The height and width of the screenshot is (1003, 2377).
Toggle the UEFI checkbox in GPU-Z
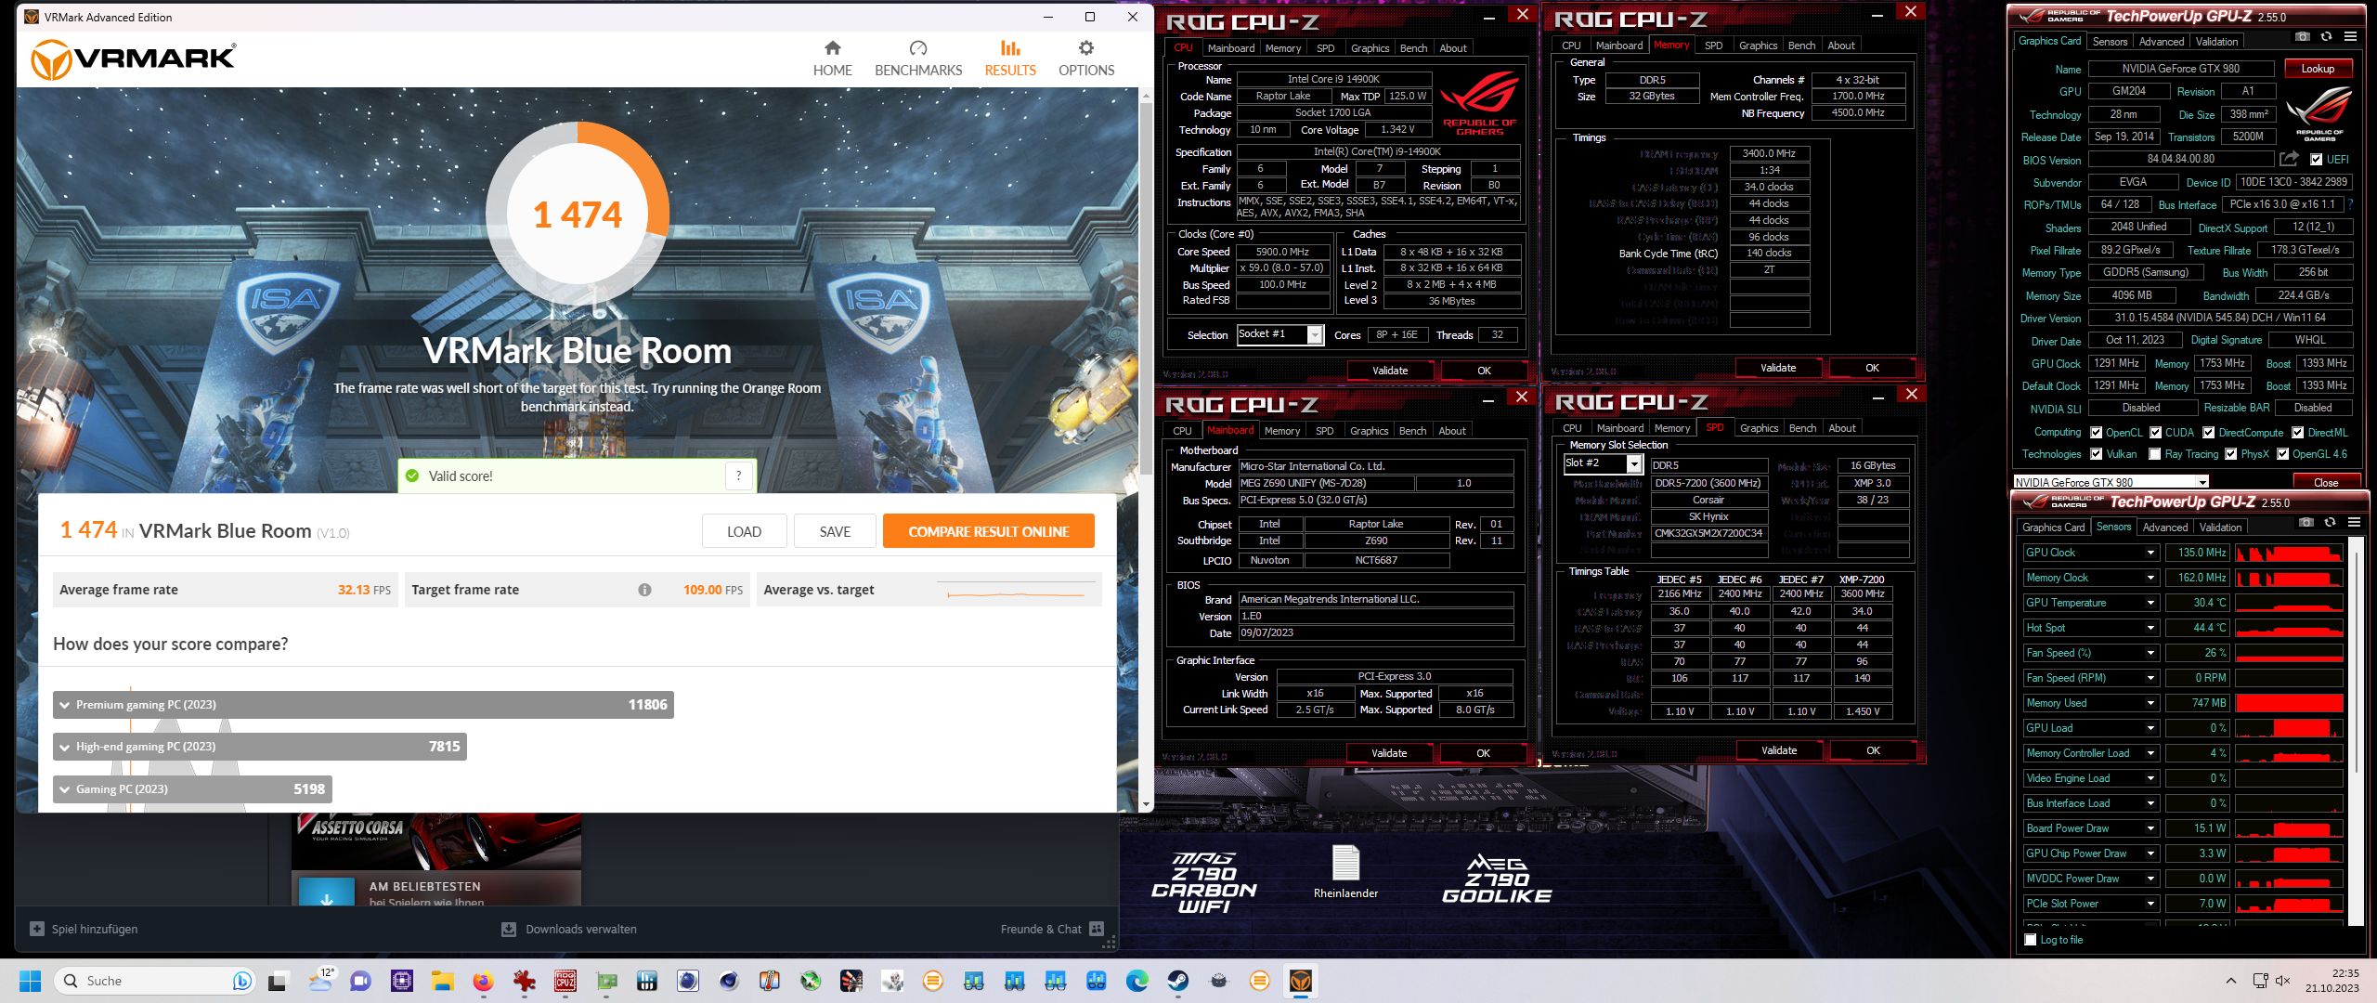click(2317, 159)
